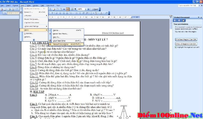Toggle the highlighted Document Map icon

[x=68, y=9]
